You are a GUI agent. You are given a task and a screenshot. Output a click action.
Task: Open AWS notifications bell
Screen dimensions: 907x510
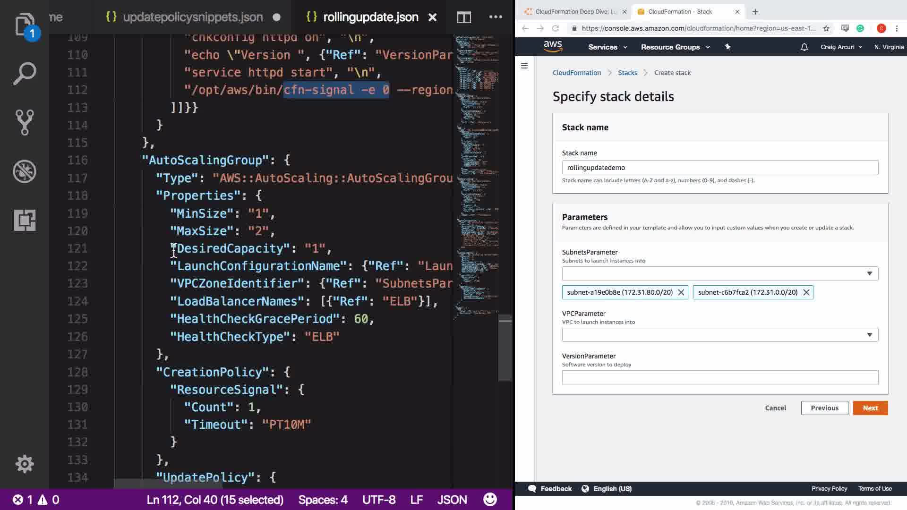(x=804, y=47)
